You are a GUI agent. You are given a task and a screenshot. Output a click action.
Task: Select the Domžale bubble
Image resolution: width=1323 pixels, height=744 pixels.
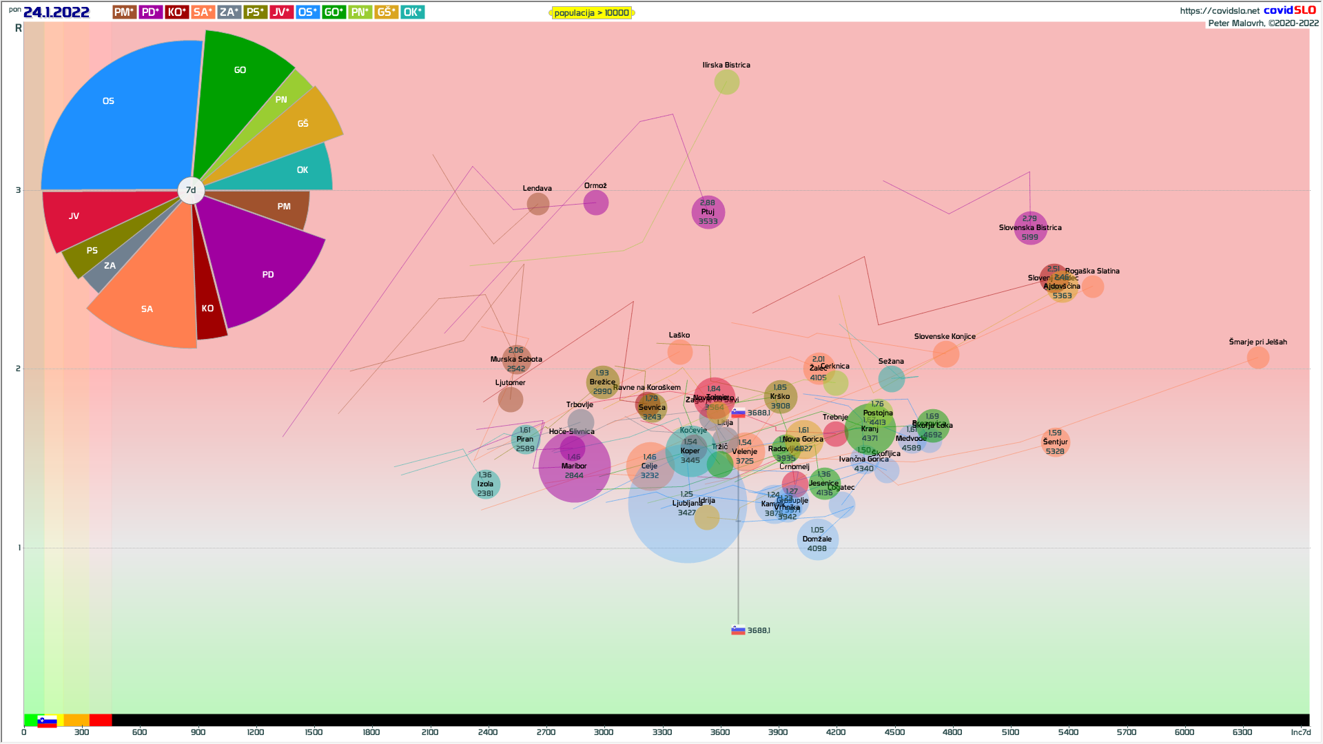coord(817,539)
